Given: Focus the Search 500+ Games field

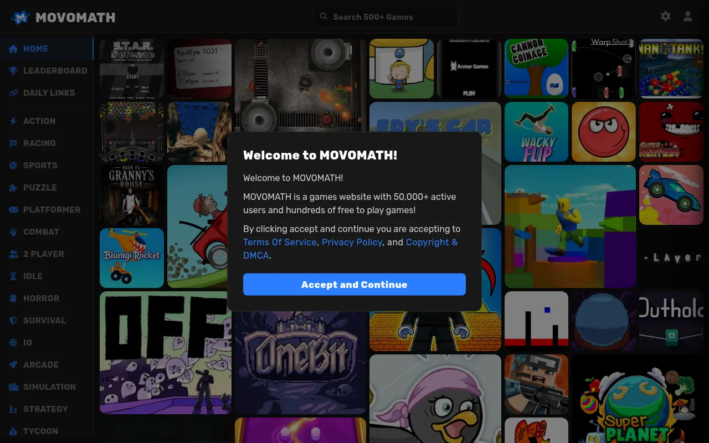Looking at the screenshot, I should 386,17.
